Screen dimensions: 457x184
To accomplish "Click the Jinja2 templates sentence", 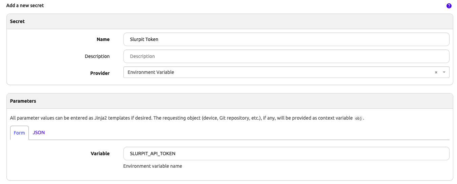I will click(81, 118).
